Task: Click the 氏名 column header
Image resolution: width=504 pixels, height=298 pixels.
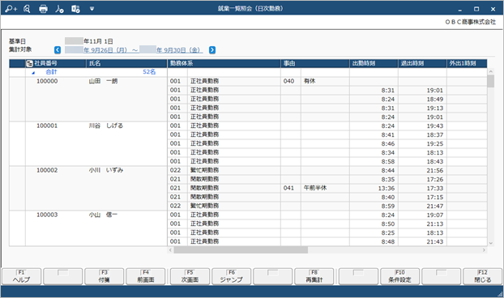Action: pos(126,63)
